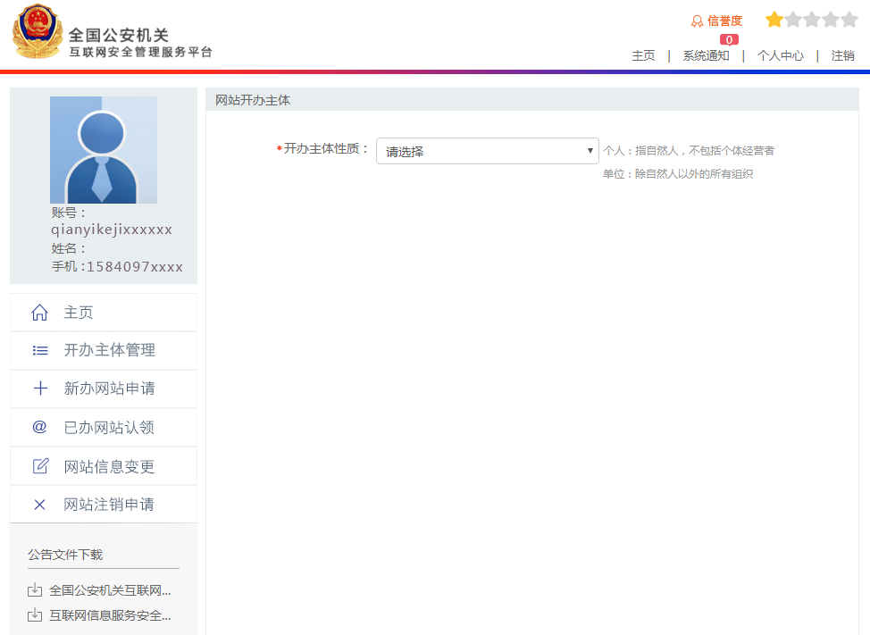Open 系统通知 in the top navigation
The height and width of the screenshot is (635, 870).
(x=705, y=55)
